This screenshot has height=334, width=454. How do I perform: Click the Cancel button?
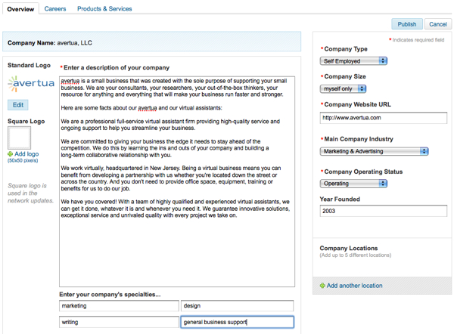(437, 24)
